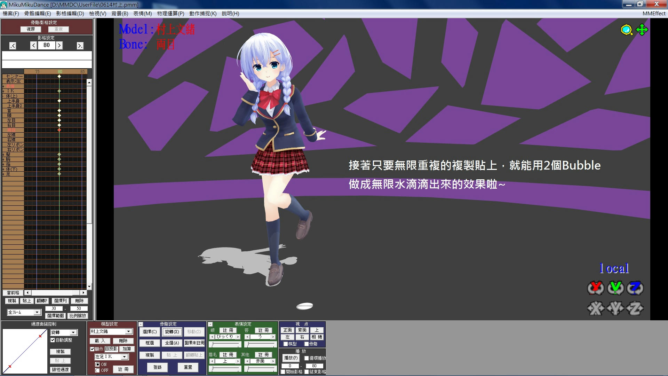The image size is (668, 376).
Task: Expand the 髮 bone group
Action: [3, 154]
